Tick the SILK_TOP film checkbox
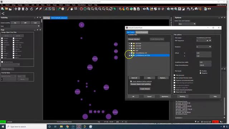The image size is (229, 129). (x=131, y=48)
